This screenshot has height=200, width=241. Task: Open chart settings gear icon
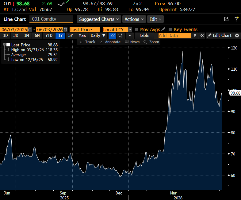[x=237, y=36]
